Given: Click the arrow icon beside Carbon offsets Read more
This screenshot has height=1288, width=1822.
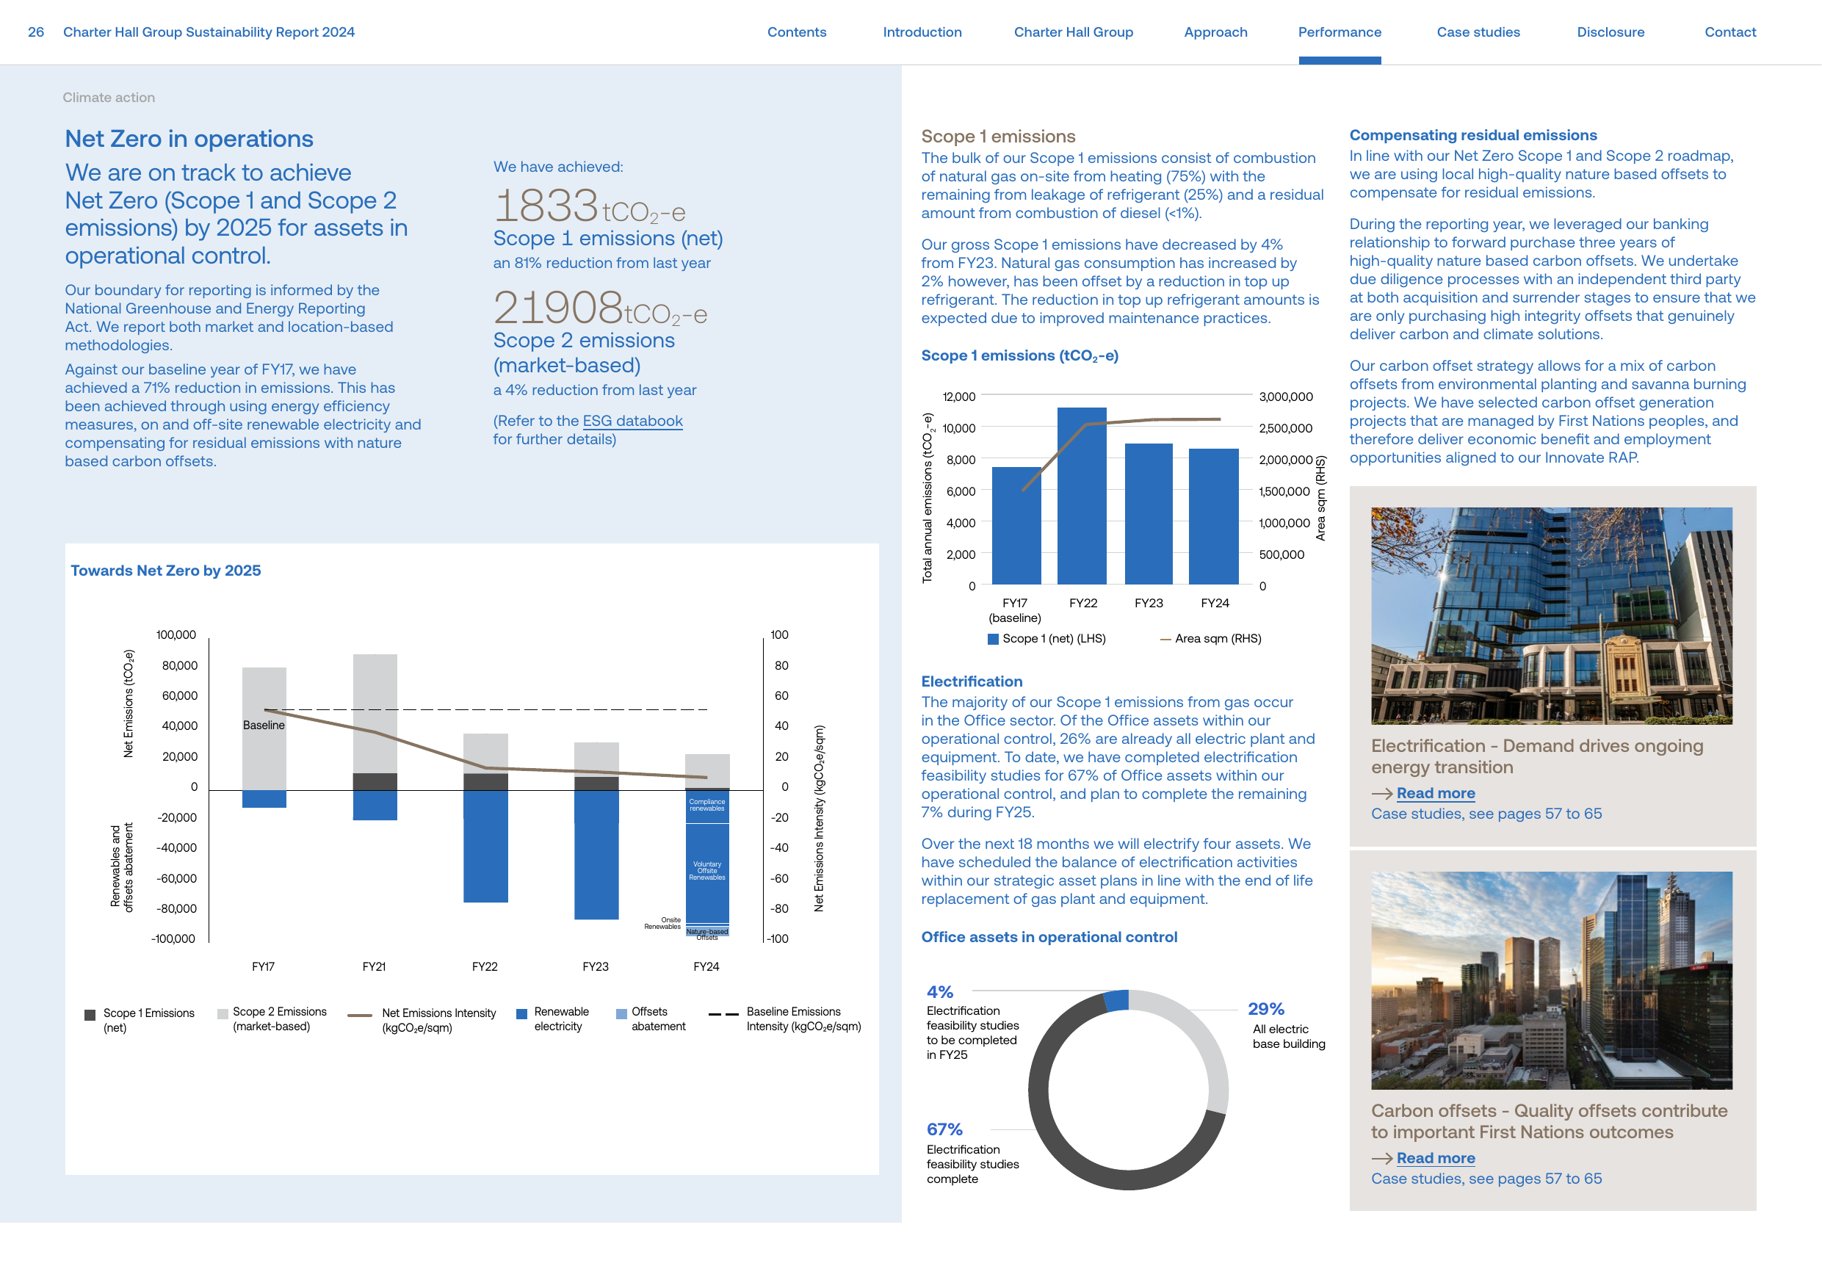Looking at the screenshot, I should (1381, 1159).
